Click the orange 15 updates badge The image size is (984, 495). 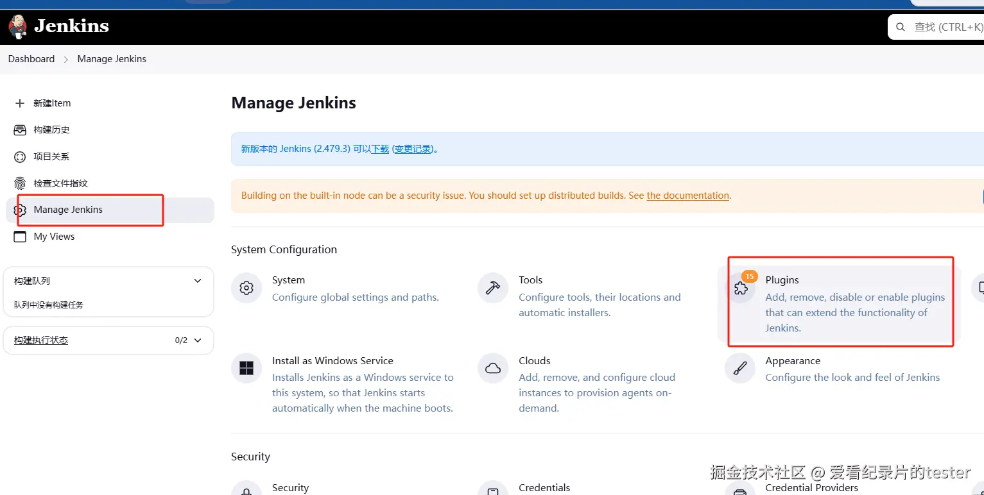pyautogui.click(x=749, y=276)
